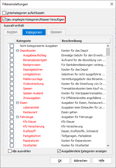Image resolution: width=116 pixels, height=168 pixels.
Task: Tick the Maklercourtage checkbox
Action: pyautogui.click(x=12, y=79)
